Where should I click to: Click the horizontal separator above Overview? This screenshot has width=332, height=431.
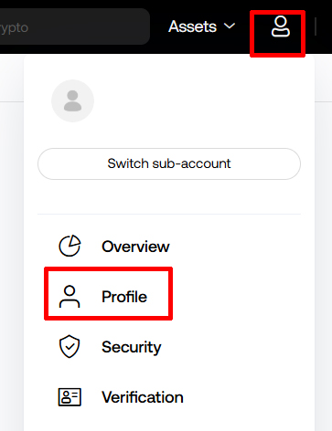click(x=169, y=214)
